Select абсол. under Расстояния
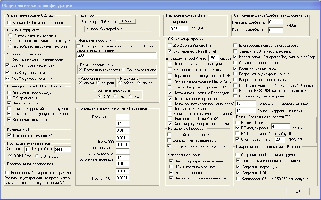The width and height of the screenshot is (321, 200). click(80, 83)
